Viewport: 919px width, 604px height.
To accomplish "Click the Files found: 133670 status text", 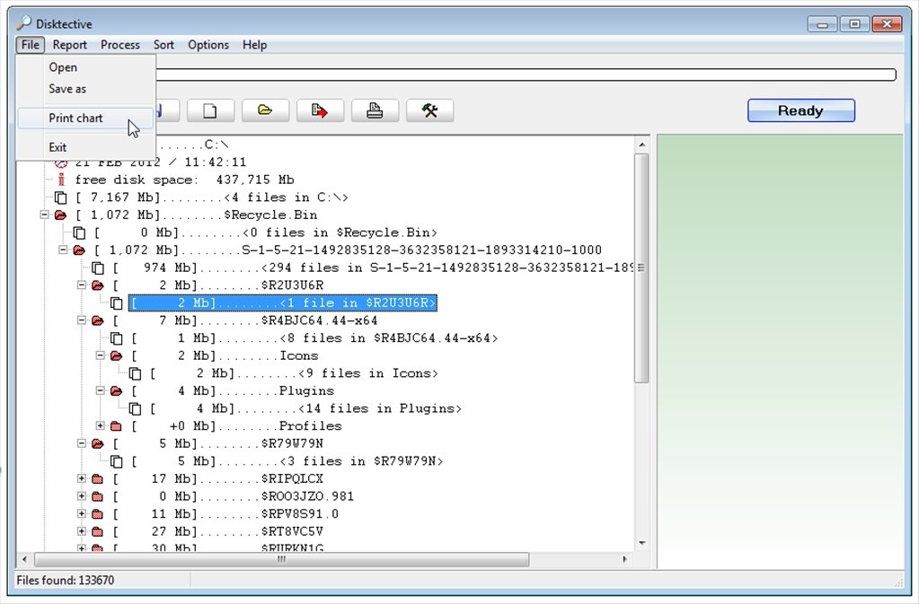I will [65, 580].
